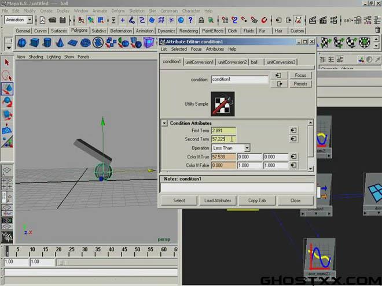382x286 pixels.
Task: Activate the Scale tool in toolbox
Action: (7, 115)
